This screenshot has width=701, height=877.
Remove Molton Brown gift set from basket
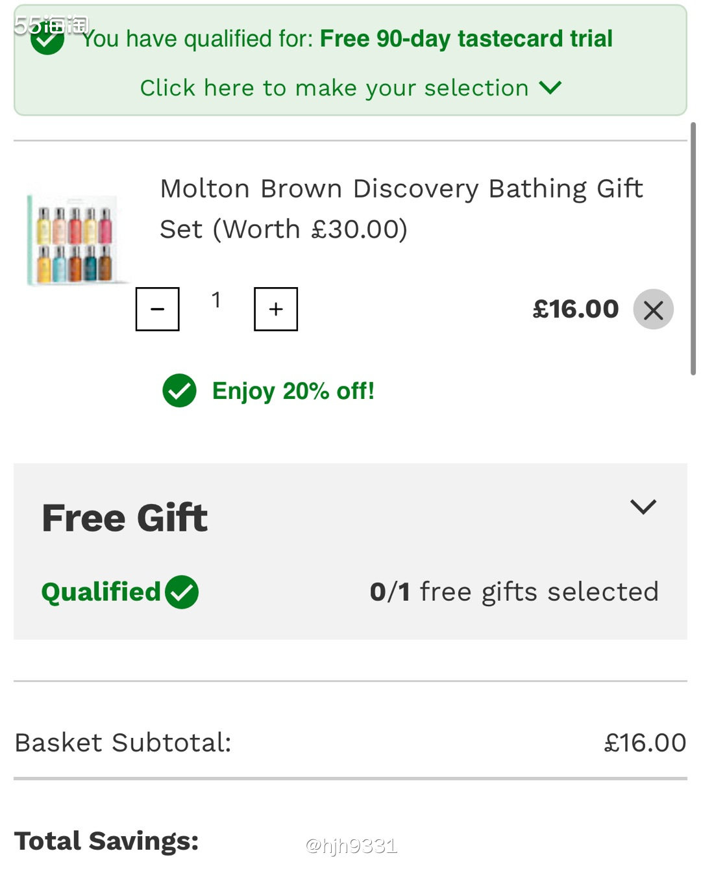(x=653, y=309)
